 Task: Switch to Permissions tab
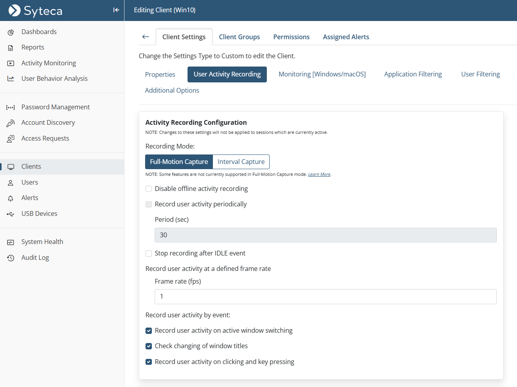coord(291,37)
